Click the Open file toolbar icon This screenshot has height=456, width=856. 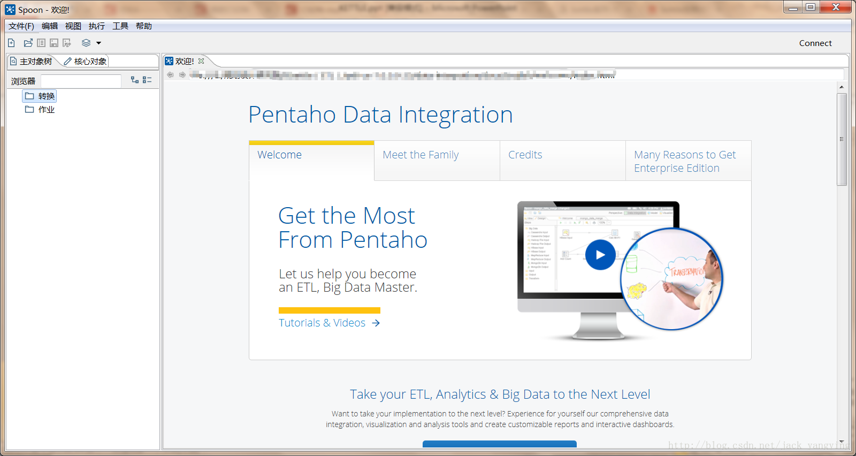click(x=28, y=43)
